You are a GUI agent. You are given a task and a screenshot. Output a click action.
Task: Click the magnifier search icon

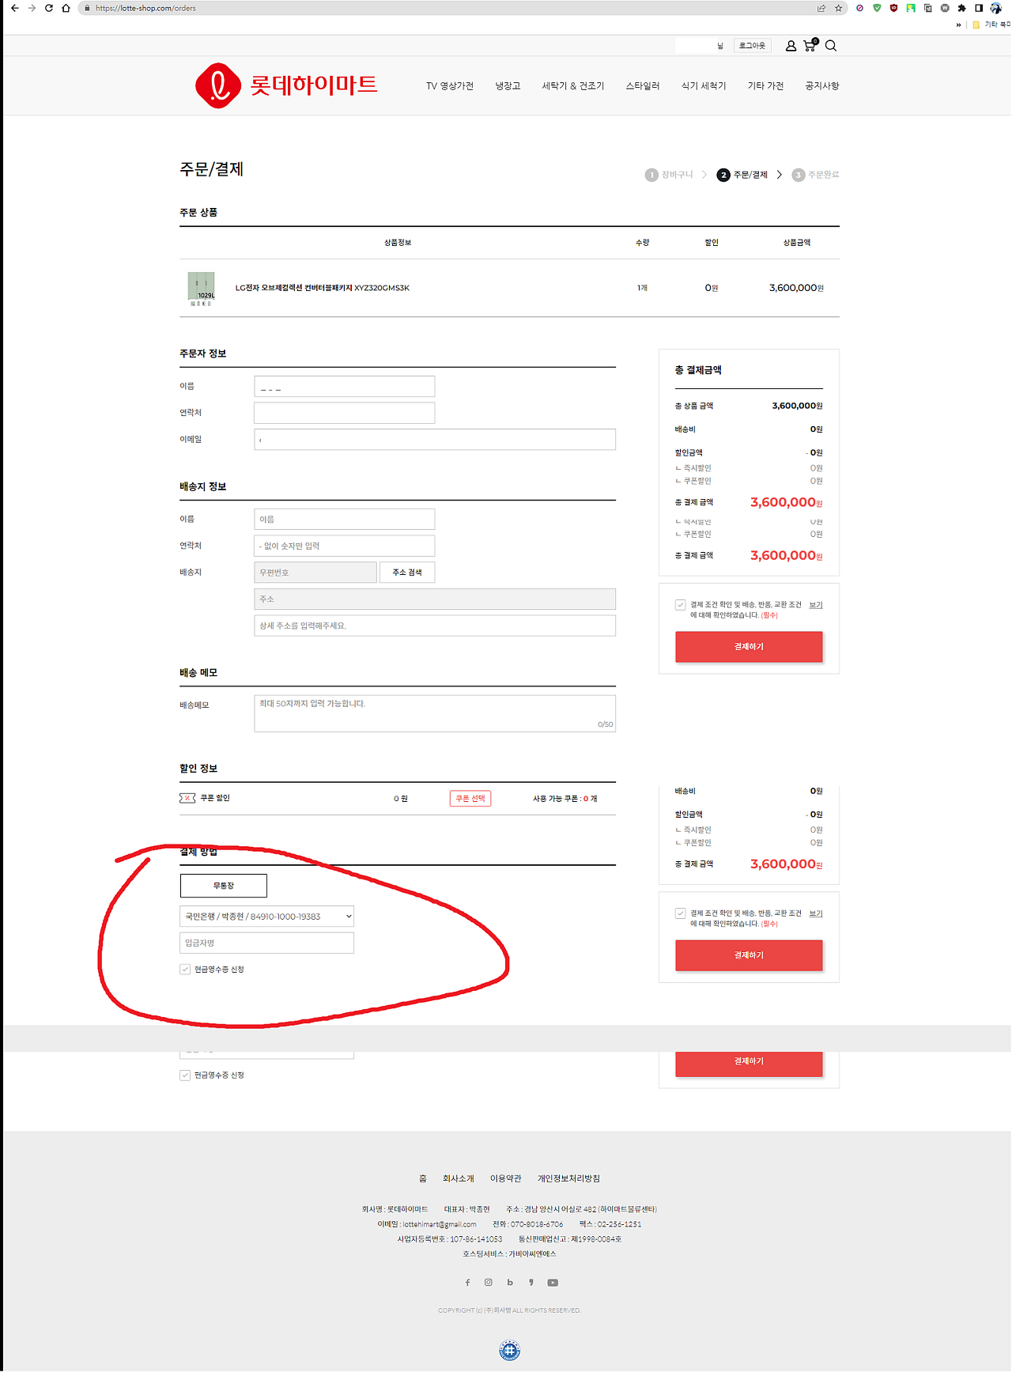(x=831, y=46)
